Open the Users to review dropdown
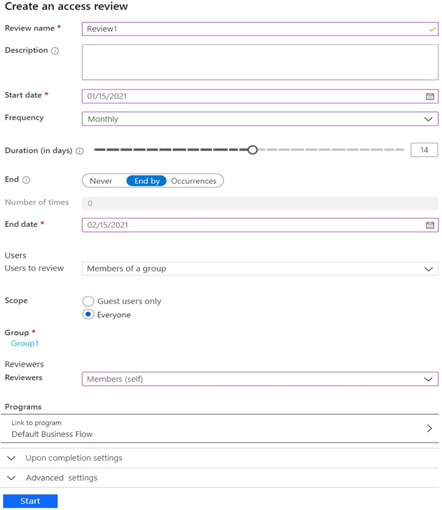 coord(260,269)
